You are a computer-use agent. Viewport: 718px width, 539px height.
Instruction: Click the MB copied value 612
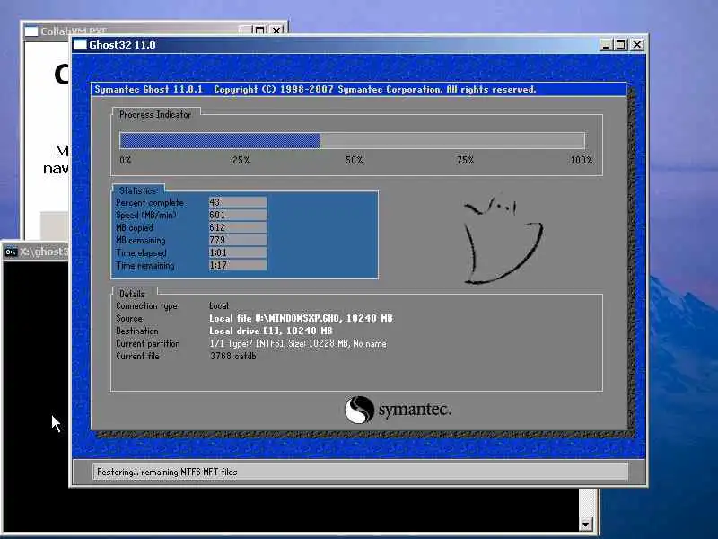(x=238, y=227)
